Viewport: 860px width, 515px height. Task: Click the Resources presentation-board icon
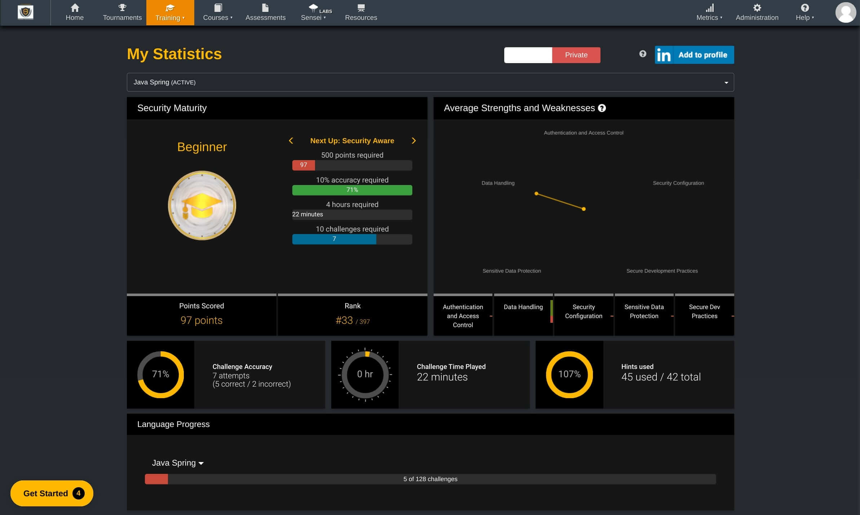click(361, 8)
